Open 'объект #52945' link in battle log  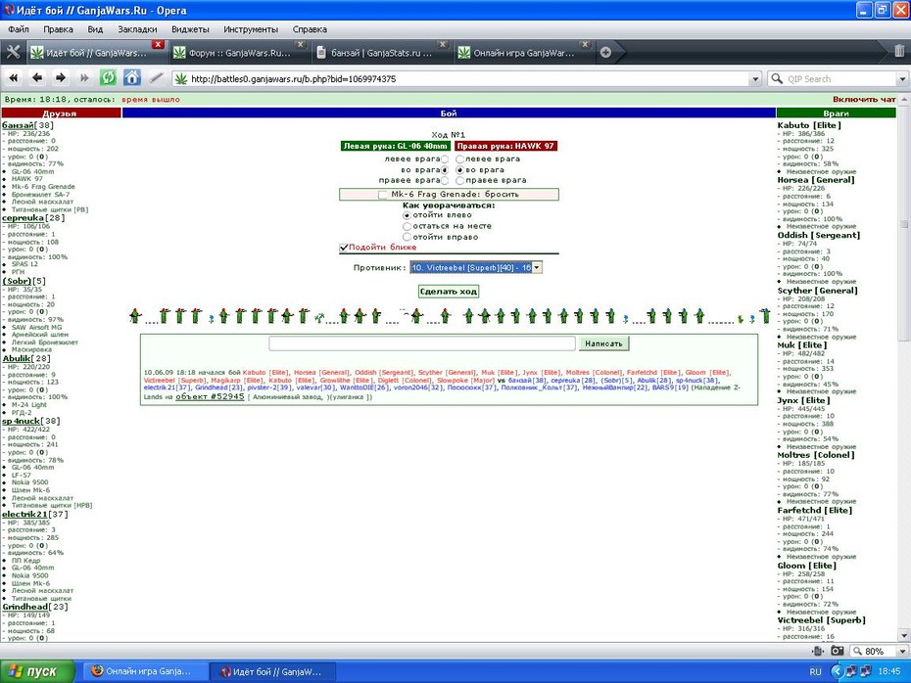(210, 397)
